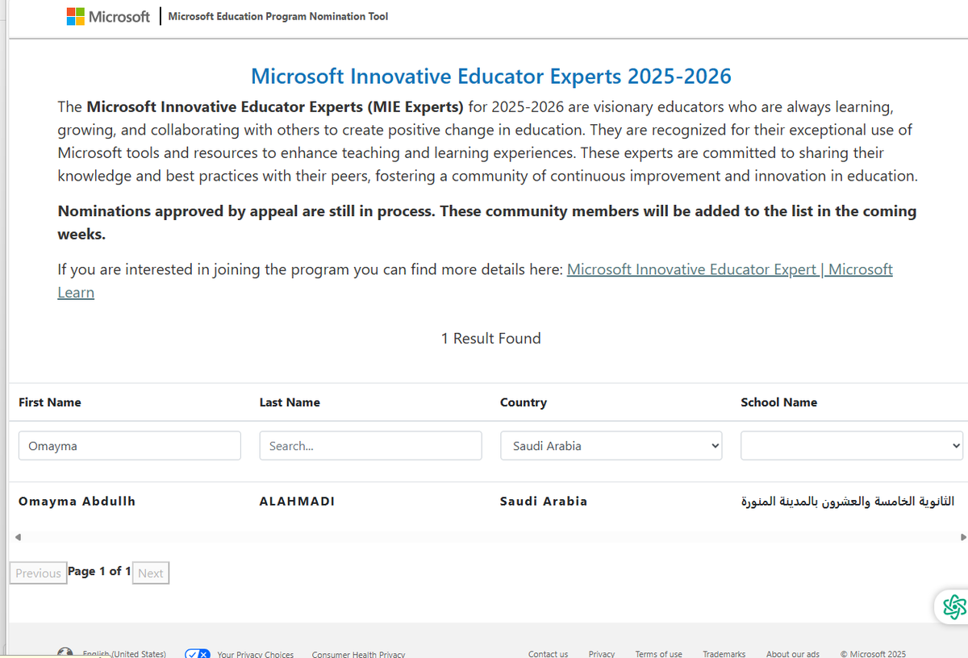Select the Saudi Arabia result cell
Screen dimensions: 968x658
click(544, 502)
